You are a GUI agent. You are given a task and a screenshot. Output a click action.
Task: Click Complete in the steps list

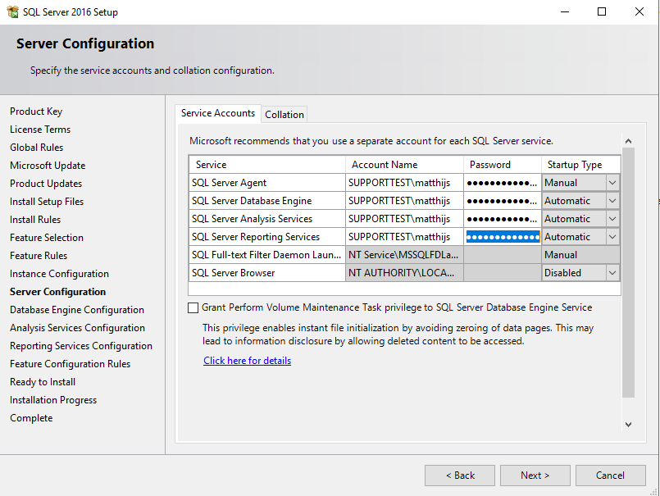pos(31,418)
